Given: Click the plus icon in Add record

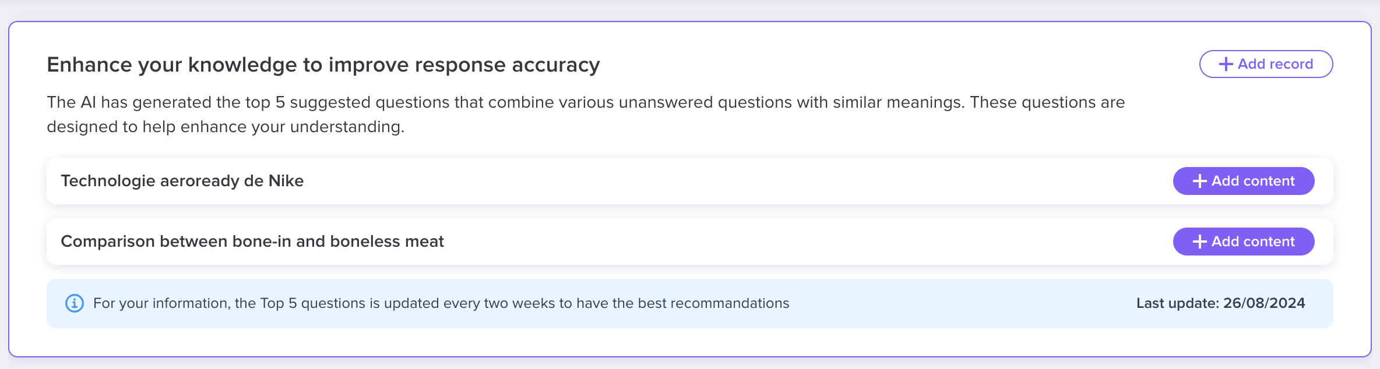Looking at the screenshot, I should coord(1226,64).
